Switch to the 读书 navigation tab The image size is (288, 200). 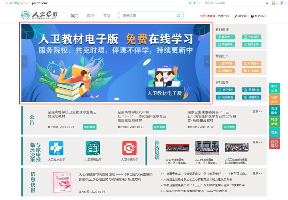[x=91, y=16]
